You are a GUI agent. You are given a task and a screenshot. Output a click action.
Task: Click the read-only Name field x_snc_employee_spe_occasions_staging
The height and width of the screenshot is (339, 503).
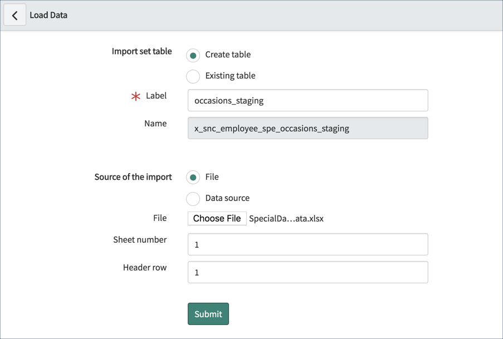click(x=307, y=129)
